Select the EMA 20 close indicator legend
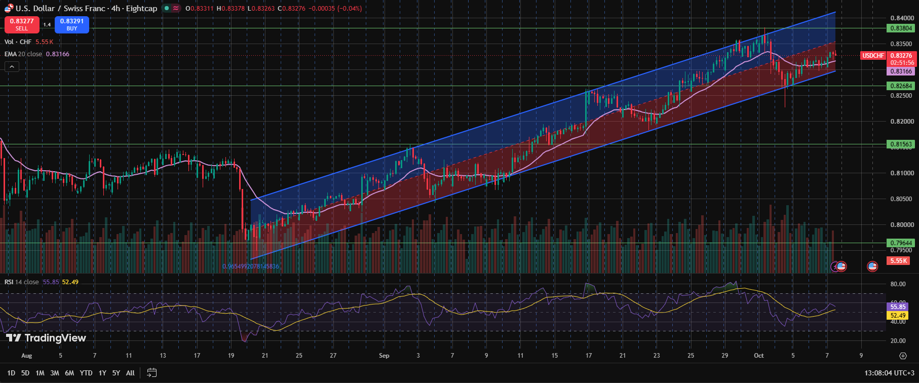 click(23, 54)
